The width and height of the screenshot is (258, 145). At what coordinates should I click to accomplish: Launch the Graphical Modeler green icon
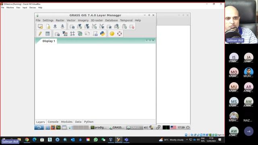click(x=80, y=34)
